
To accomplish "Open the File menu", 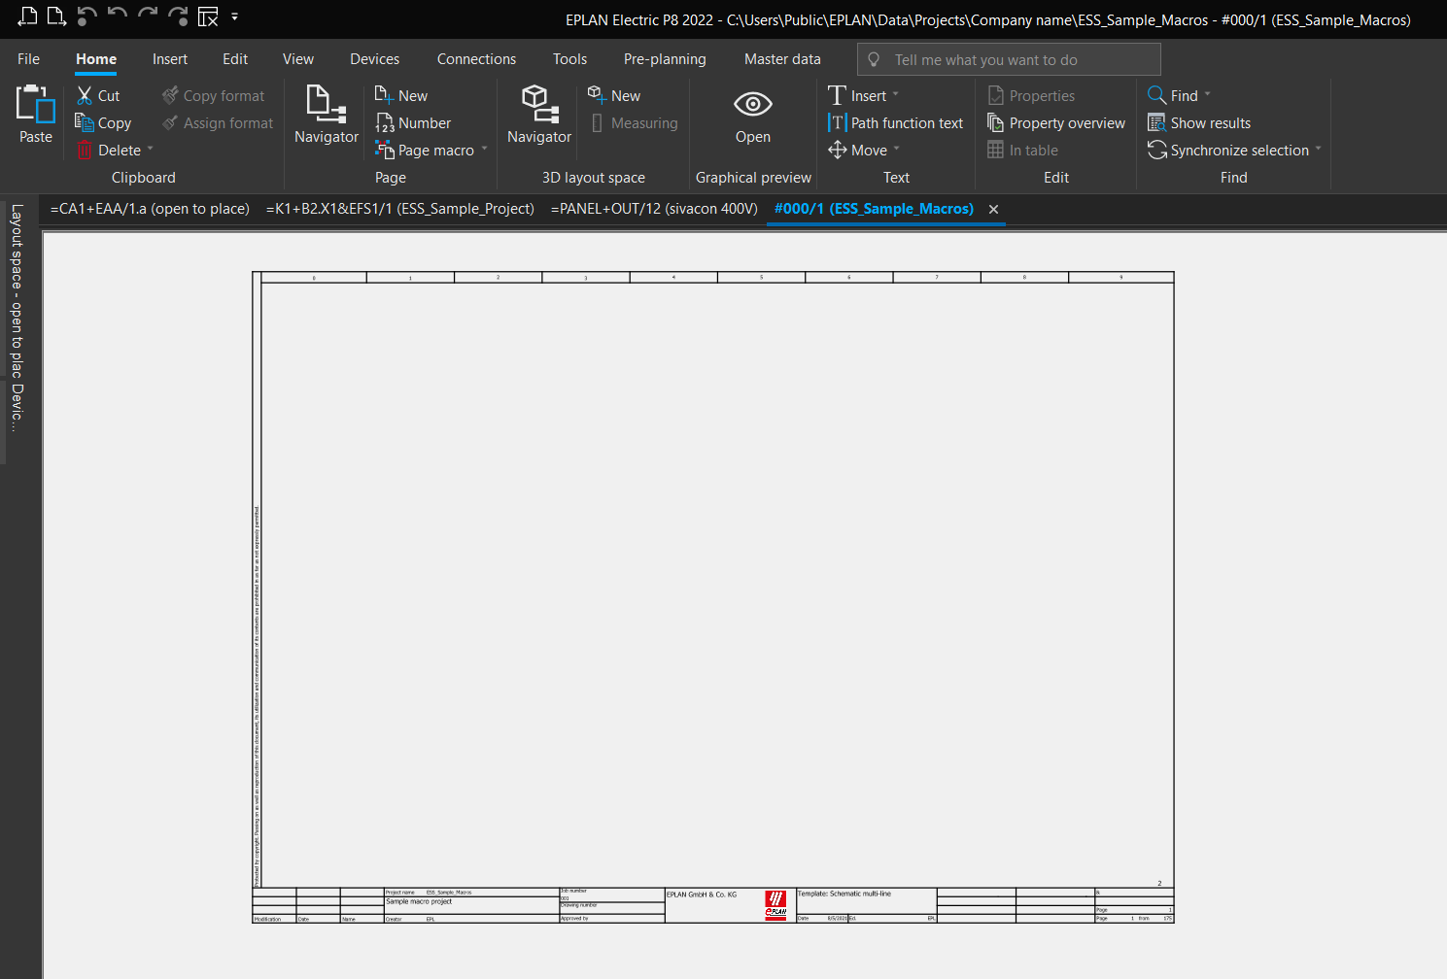I will [28, 59].
